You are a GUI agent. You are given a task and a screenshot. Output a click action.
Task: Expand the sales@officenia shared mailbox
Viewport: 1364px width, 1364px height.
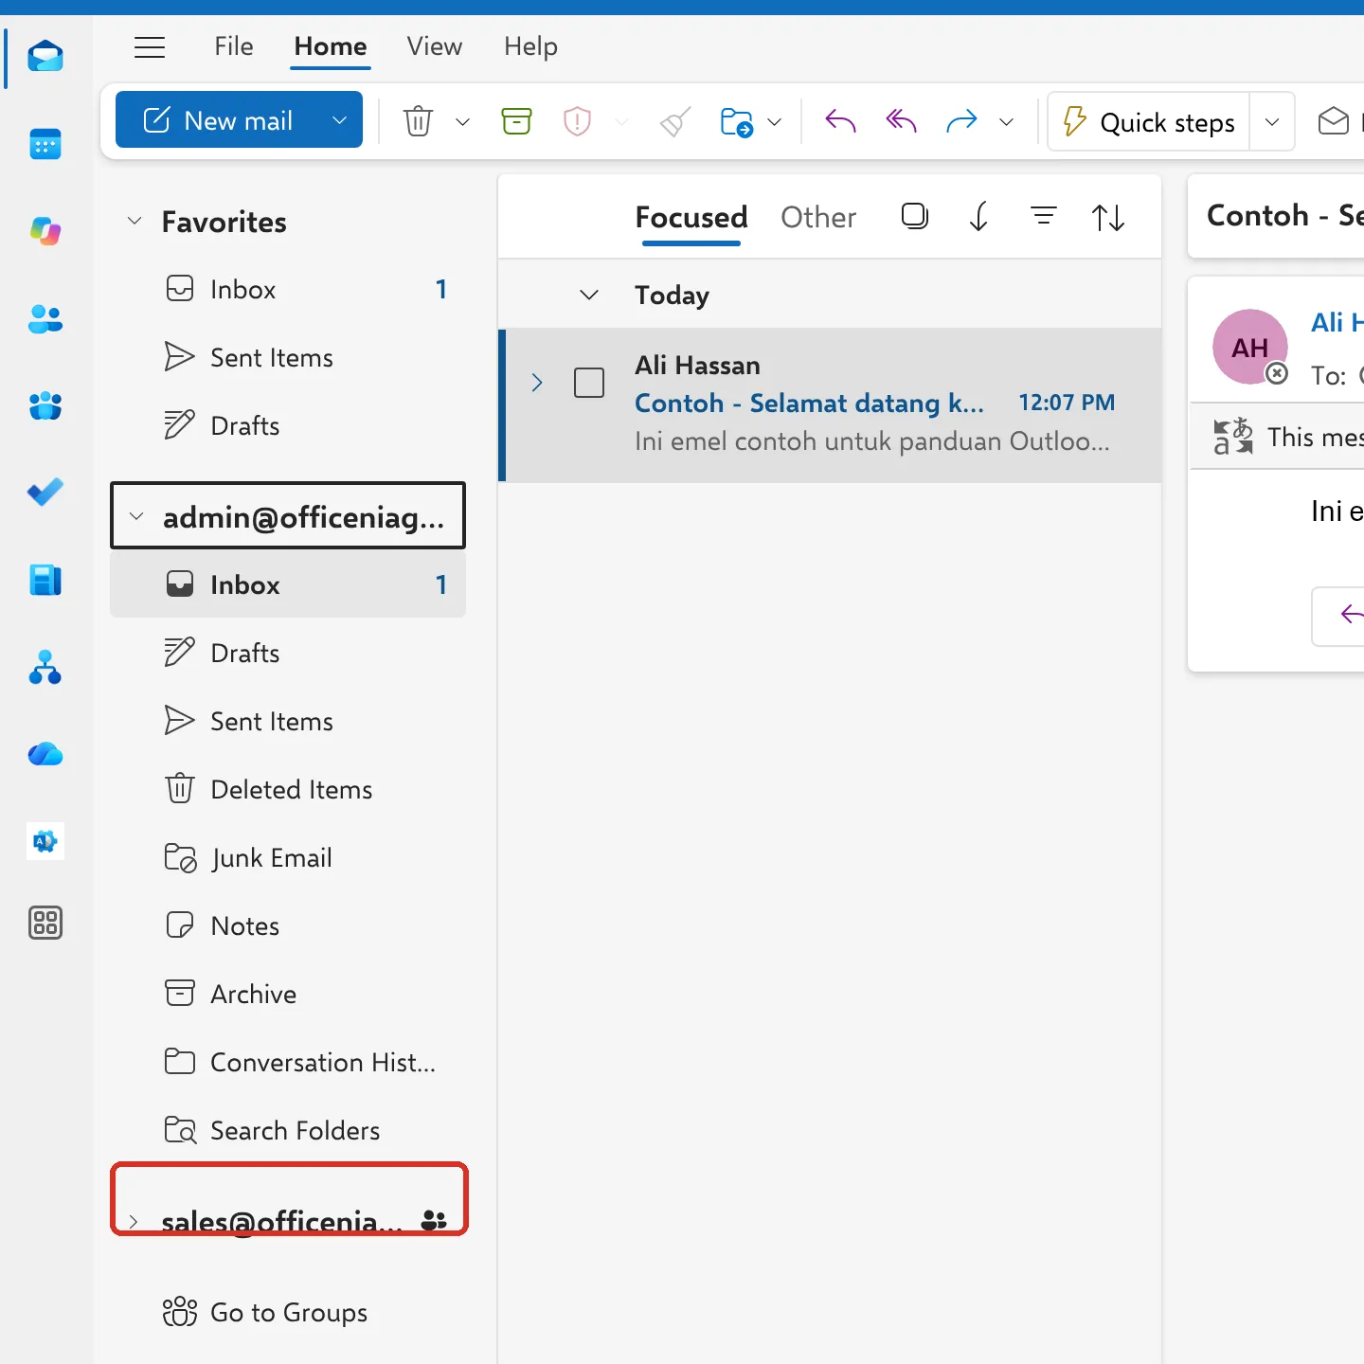134,1221
